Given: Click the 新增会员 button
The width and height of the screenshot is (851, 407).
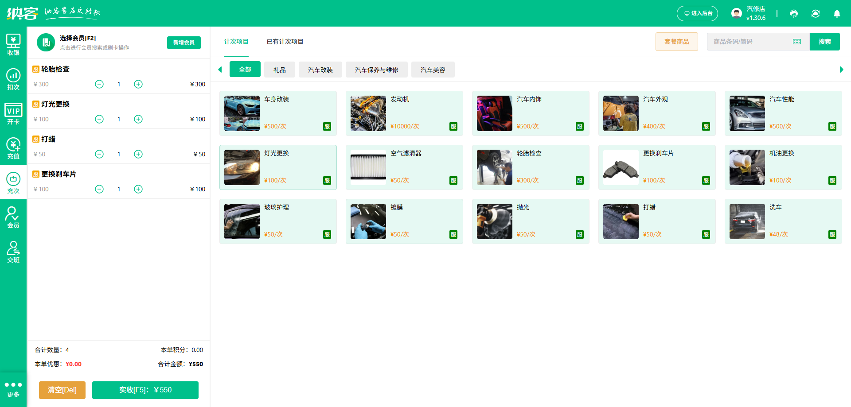Looking at the screenshot, I should 183,43.
